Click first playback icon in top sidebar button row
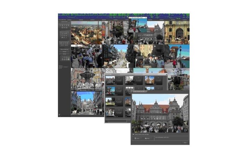 click(x=61, y=25)
